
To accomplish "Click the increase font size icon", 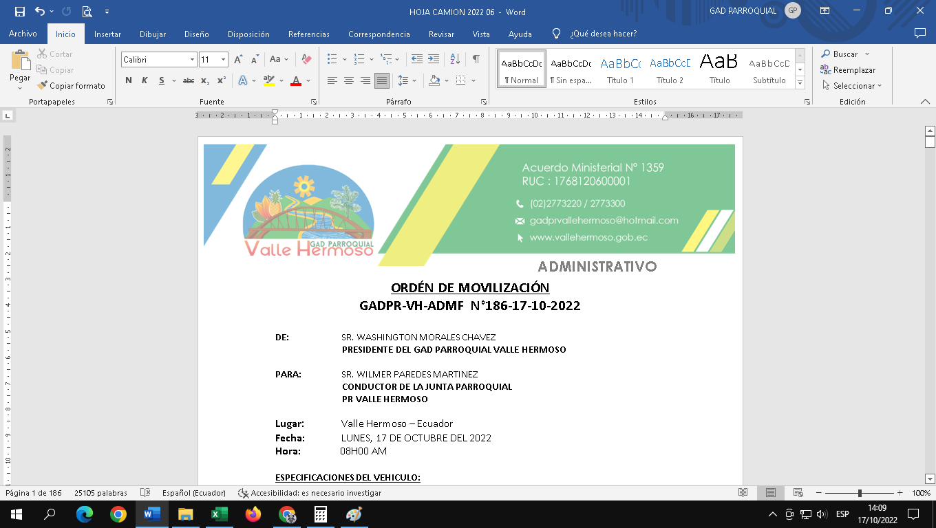I will pyautogui.click(x=238, y=60).
